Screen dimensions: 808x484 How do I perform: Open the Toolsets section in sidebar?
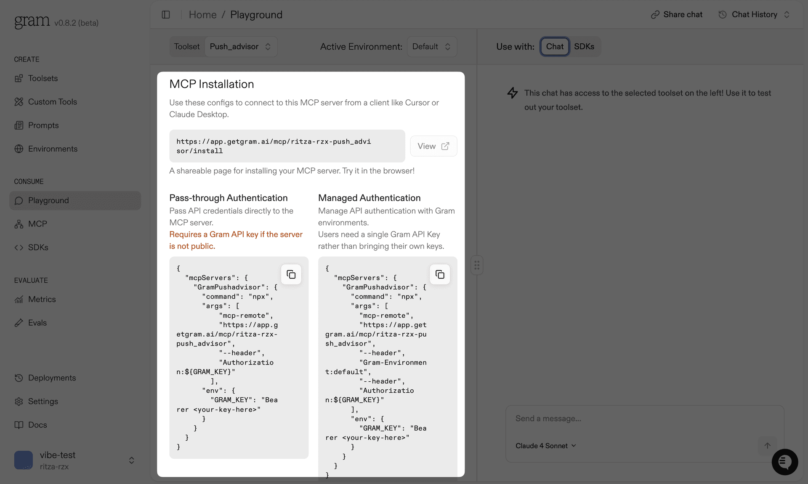click(x=43, y=78)
